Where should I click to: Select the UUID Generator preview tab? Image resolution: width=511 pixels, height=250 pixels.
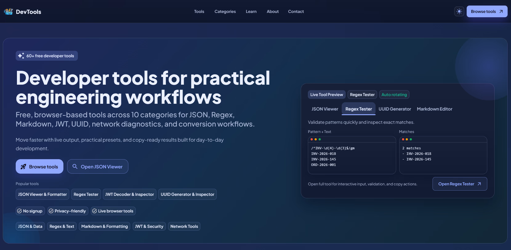click(395, 109)
